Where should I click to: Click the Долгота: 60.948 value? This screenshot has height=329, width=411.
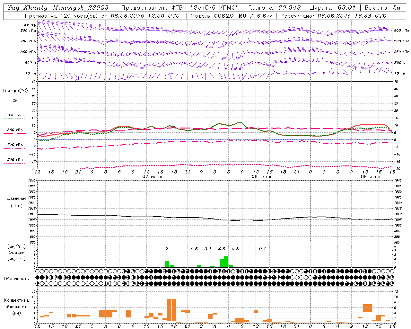(x=274, y=8)
